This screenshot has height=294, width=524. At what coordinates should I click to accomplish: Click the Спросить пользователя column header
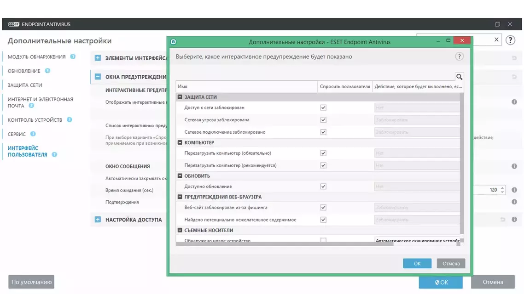tap(345, 87)
